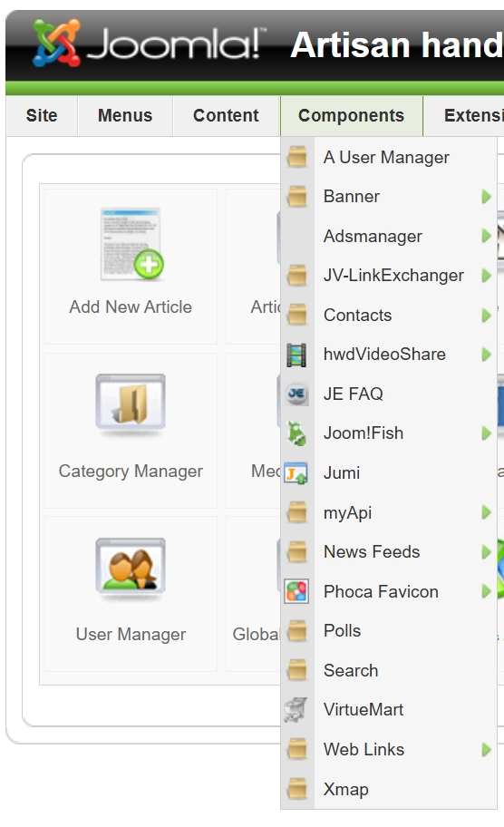Click the VirtueMart shopping cart icon
Screen dimensions: 504x827
tap(296, 710)
